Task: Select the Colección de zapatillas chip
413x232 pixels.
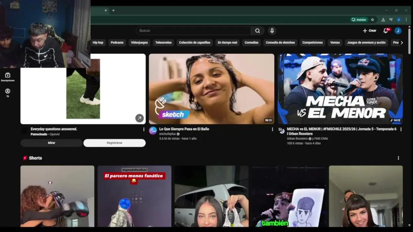Action: tap(195, 43)
